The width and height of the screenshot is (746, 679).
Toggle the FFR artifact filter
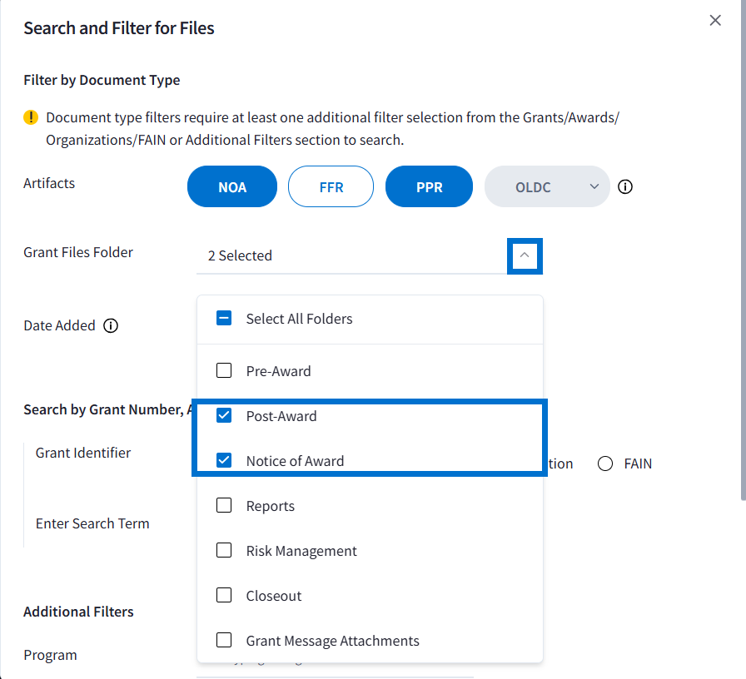tap(331, 186)
